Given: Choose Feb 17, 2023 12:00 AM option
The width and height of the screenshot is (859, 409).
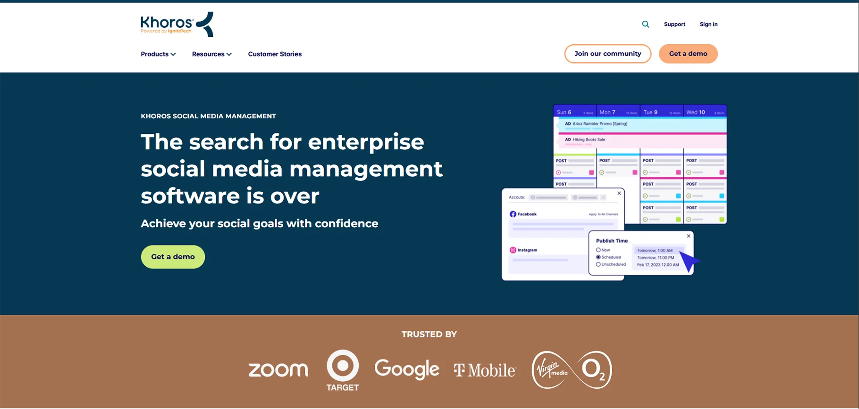Looking at the screenshot, I should 658,265.
